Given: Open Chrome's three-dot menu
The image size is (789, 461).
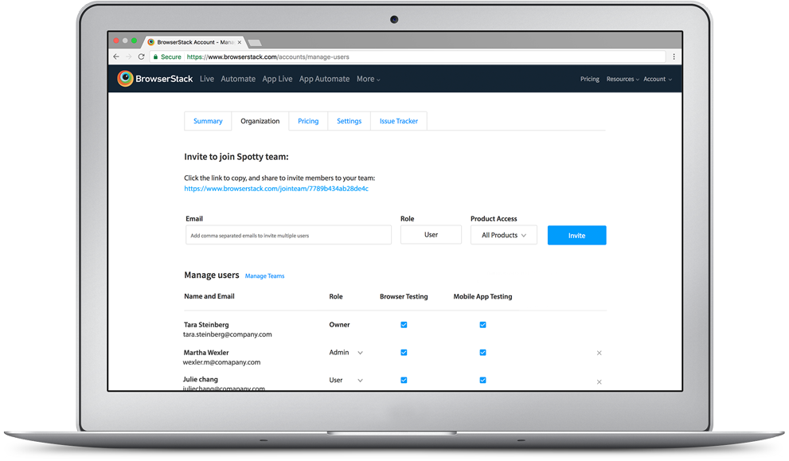Looking at the screenshot, I should point(673,57).
